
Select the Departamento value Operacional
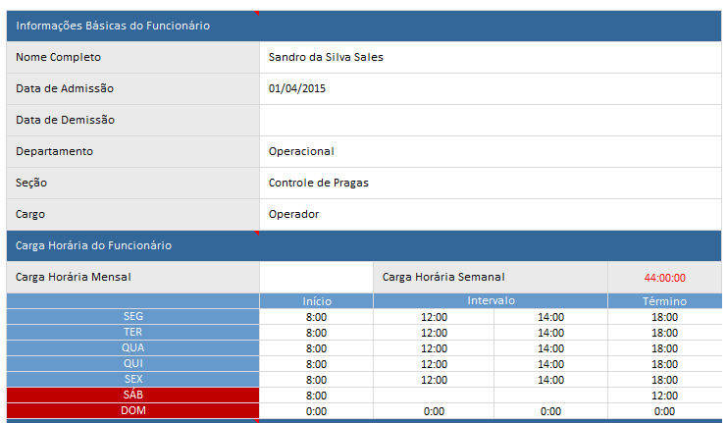click(490, 151)
